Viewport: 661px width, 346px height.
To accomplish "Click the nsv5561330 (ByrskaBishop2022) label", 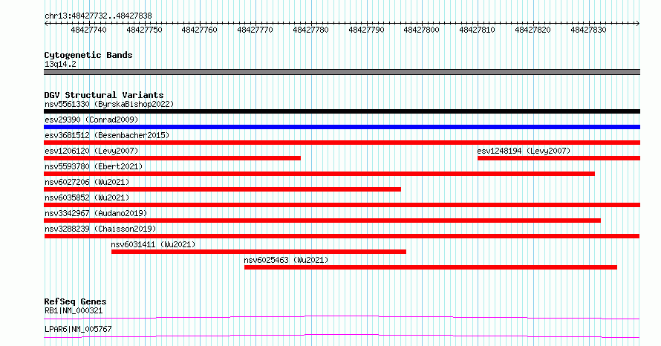I will pos(109,104).
